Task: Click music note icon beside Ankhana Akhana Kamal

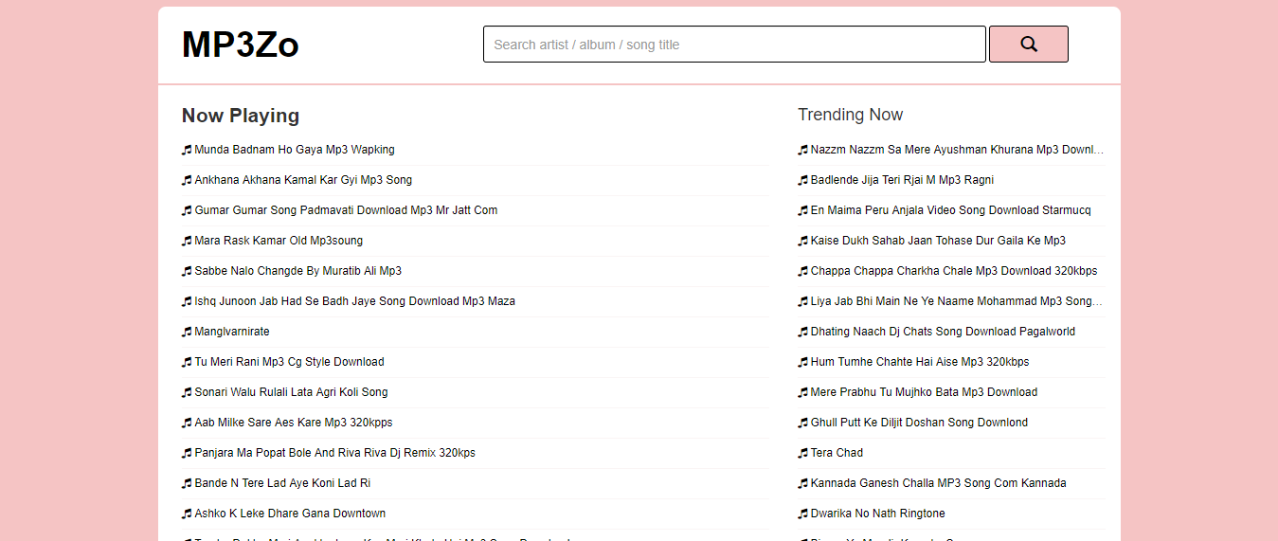Action: click(x=187, y=180)
